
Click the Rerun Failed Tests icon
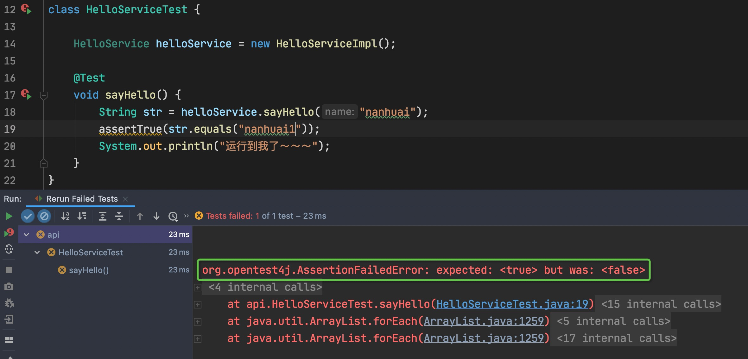[9, 233]
